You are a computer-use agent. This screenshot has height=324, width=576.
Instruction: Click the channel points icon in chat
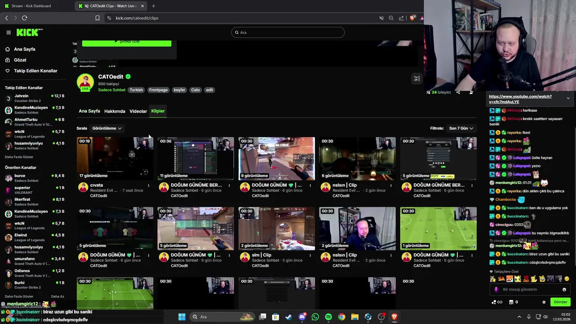(494, 302)
